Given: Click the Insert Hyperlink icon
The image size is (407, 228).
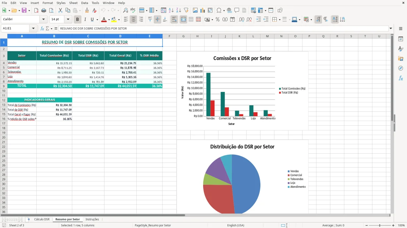Looking at the screenshot, I should pyautogui.click(x=229, y=10).
